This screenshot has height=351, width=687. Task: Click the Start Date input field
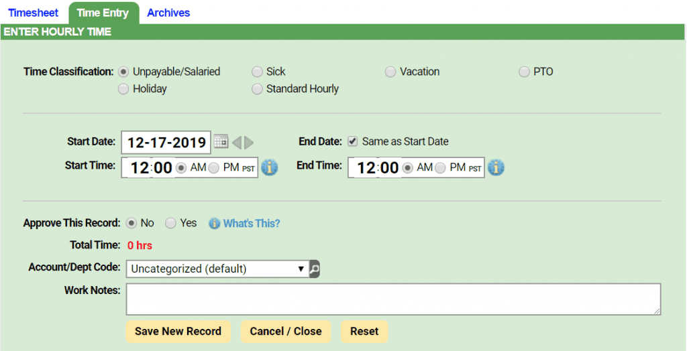click(x=166, y=142)
